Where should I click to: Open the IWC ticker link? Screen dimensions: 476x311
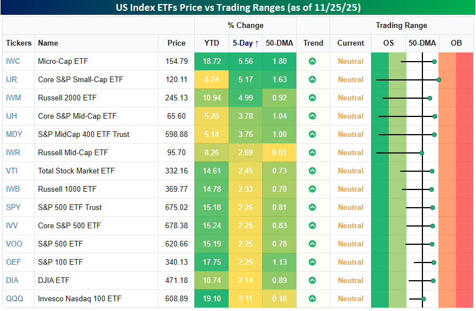[13, 62]
